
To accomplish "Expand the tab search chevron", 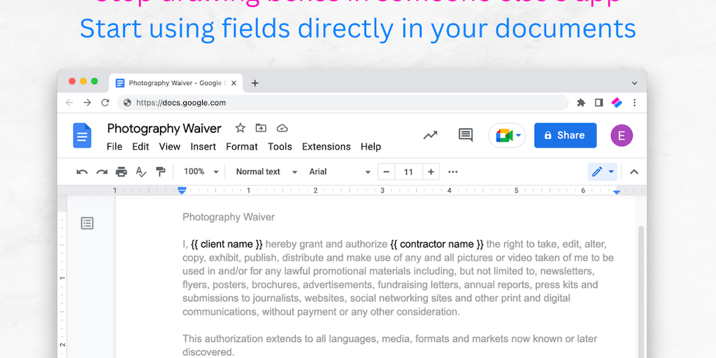I will 634,83.
